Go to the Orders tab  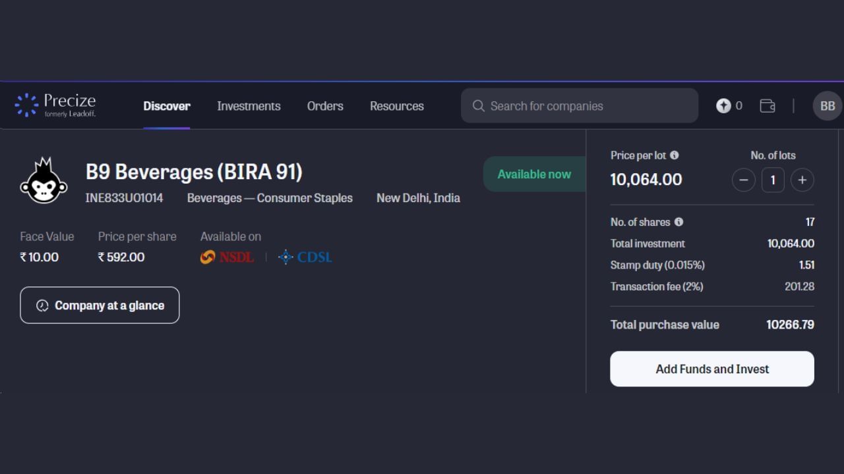click(x=325, y=106)
